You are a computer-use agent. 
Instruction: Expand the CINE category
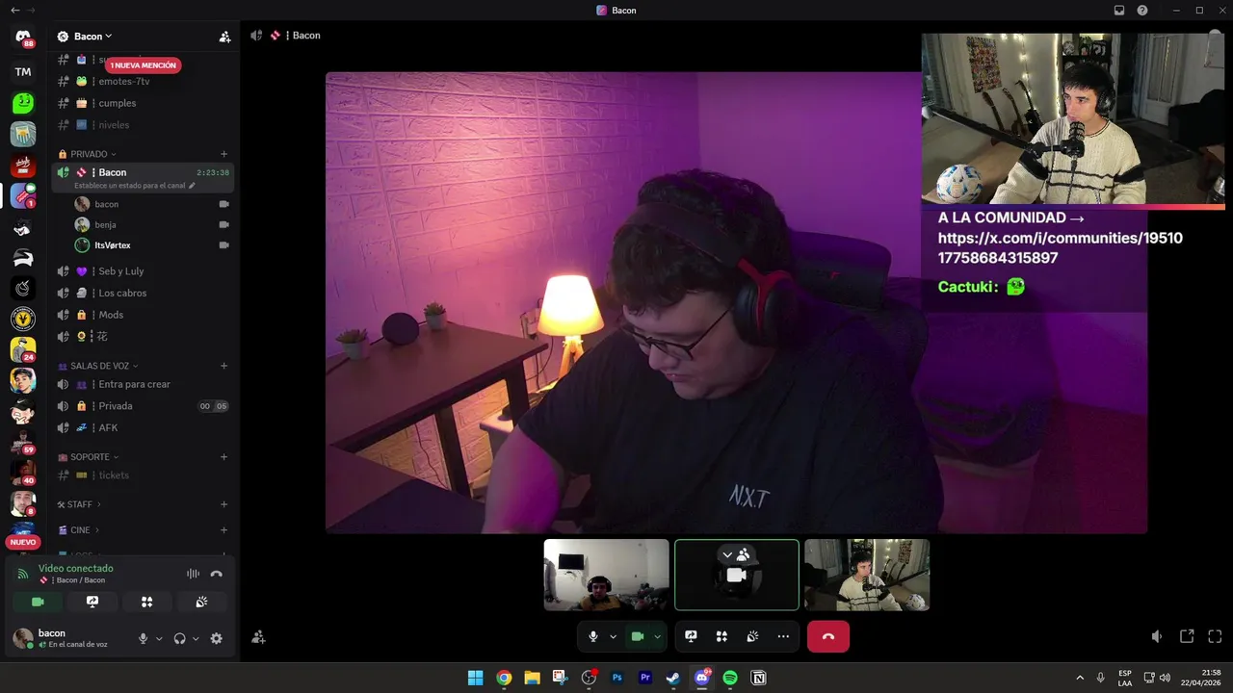(x=78, y=530)
